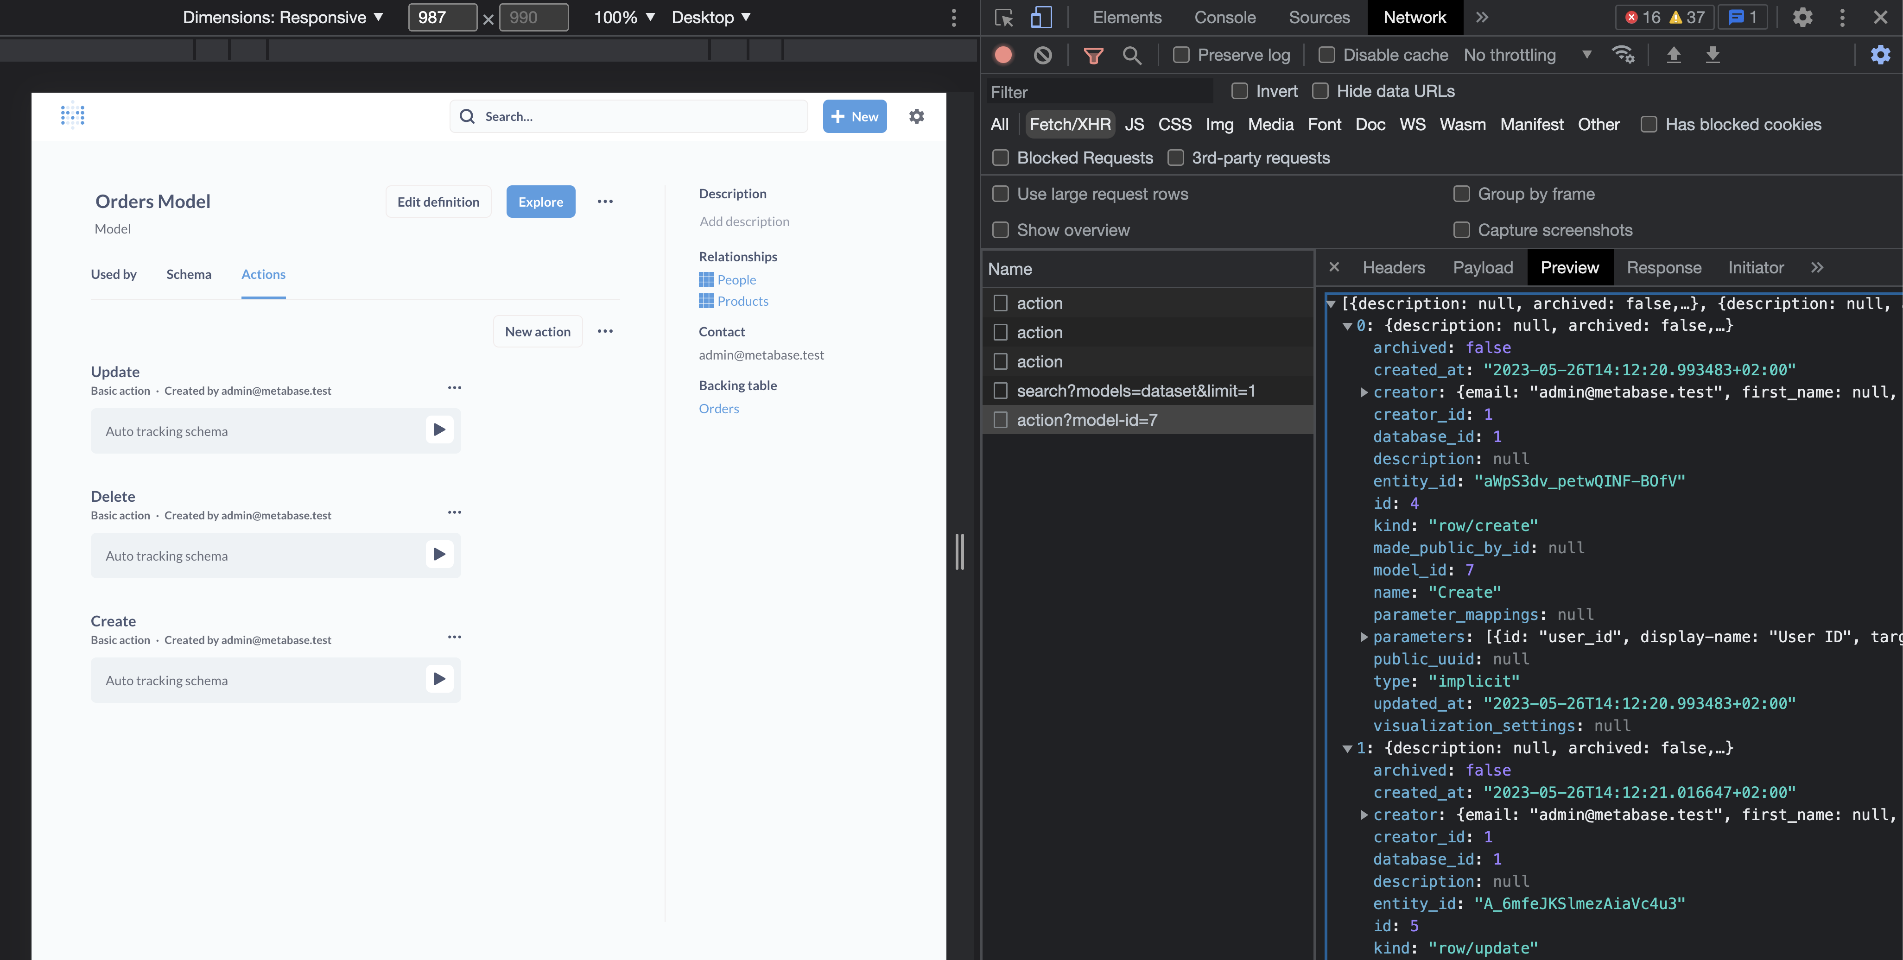Click the search requests magnifier icon
Screen dimensions: 1903x960
pos(1133,55)
